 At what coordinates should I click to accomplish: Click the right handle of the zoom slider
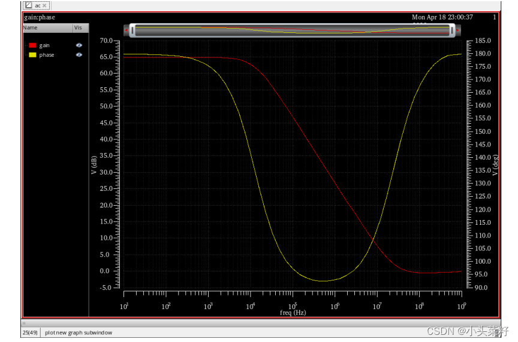(452, 30)
